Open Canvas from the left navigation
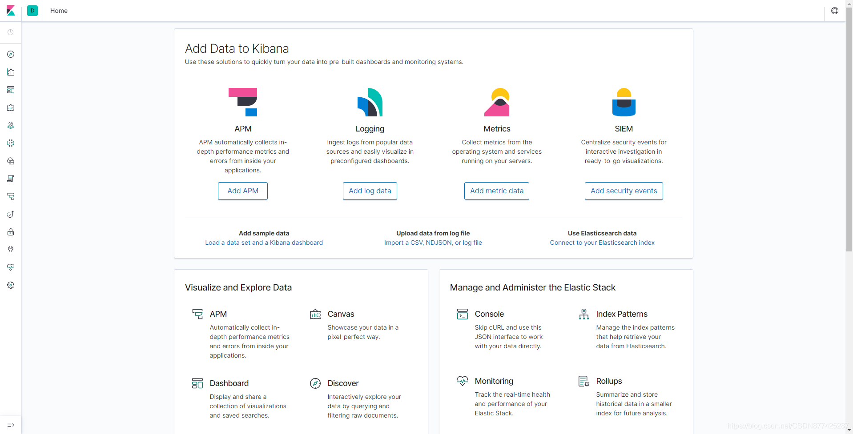Screen dimensions: 853x434 pos(11,108)
